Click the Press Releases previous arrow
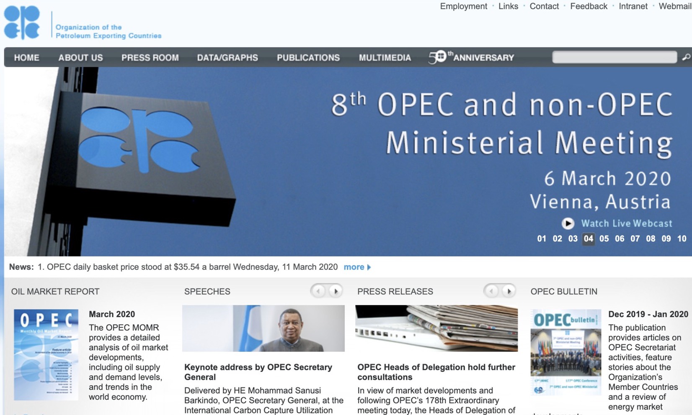The height and width of the screenshot is (415, 692). (491, 291)
